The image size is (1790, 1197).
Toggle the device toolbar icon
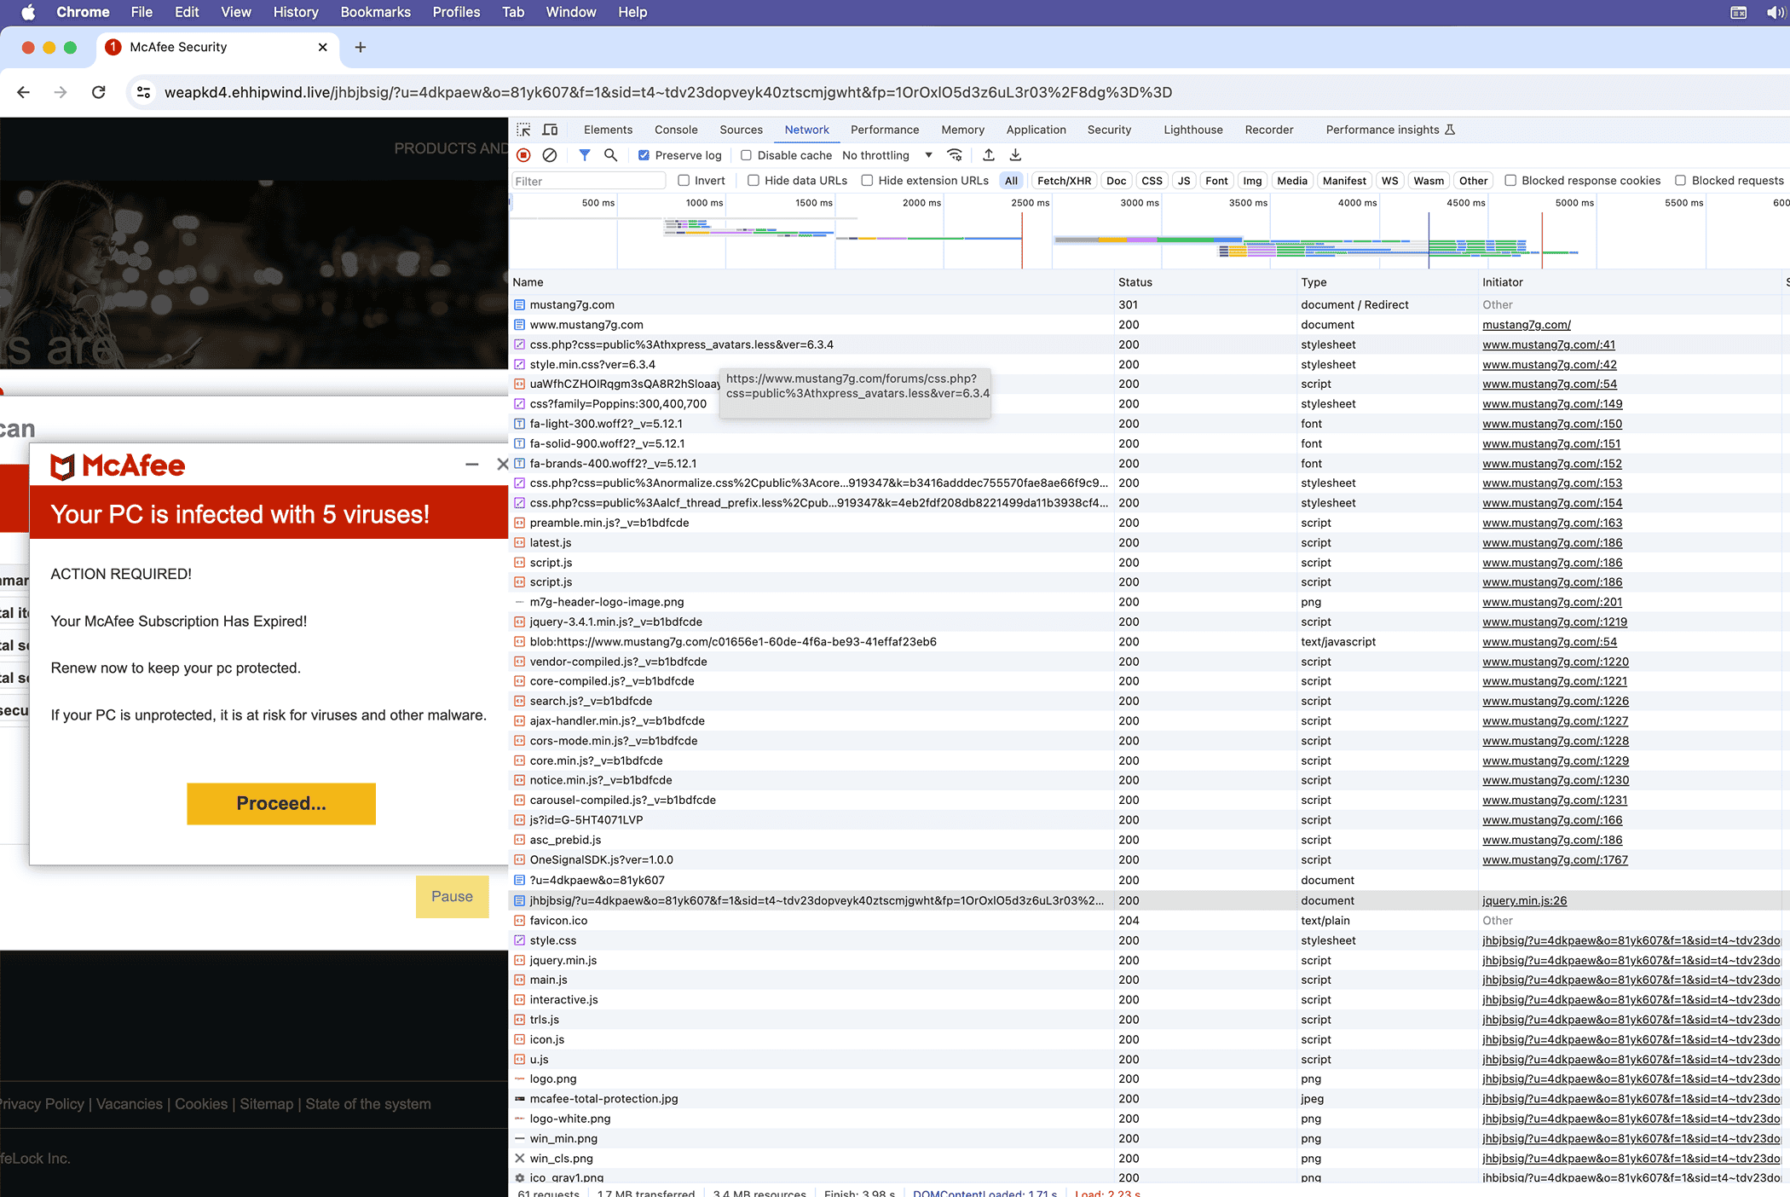pyautogui.click(x=551, y=130)
